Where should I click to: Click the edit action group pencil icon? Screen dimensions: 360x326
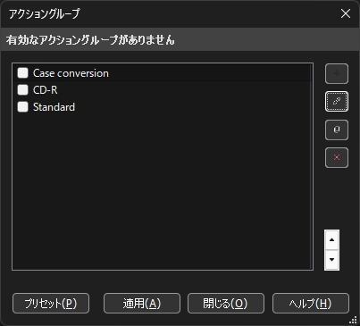tap(337, 102)
